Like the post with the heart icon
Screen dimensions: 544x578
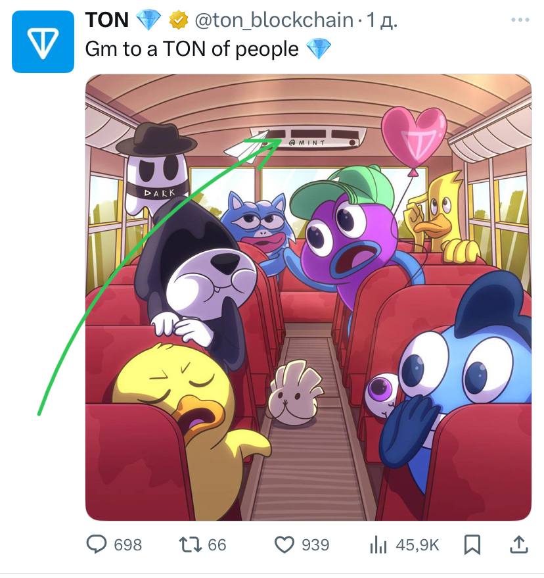coord(284,544)
